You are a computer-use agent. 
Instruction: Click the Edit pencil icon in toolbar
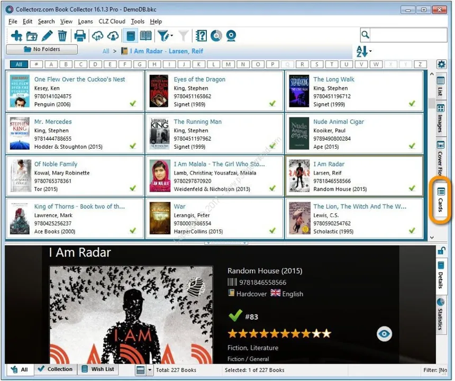tap(47, 35)
